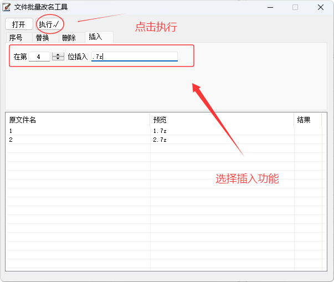Click the position number field showing 4
334x282 pixels.
[39, 57]
